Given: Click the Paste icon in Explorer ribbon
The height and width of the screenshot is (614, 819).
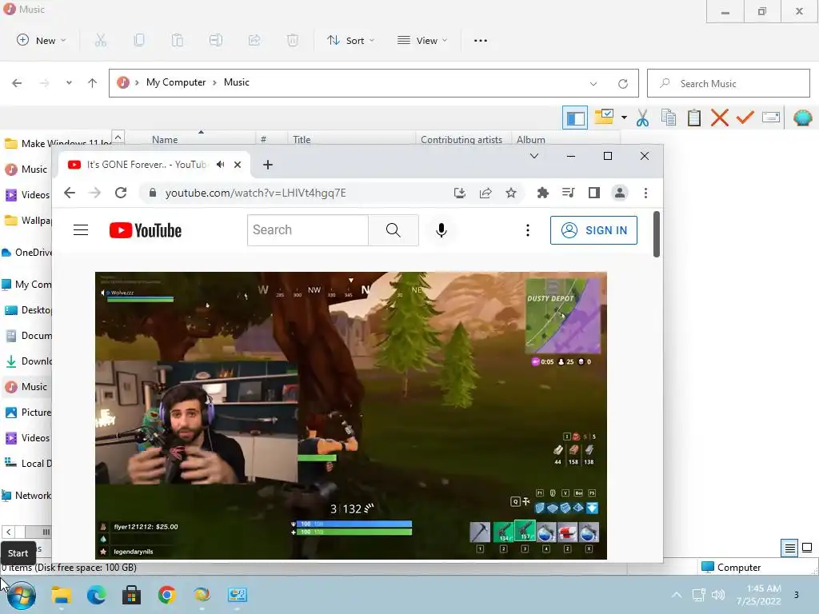Looking at the screenshot, I should (x=178, y=40).
